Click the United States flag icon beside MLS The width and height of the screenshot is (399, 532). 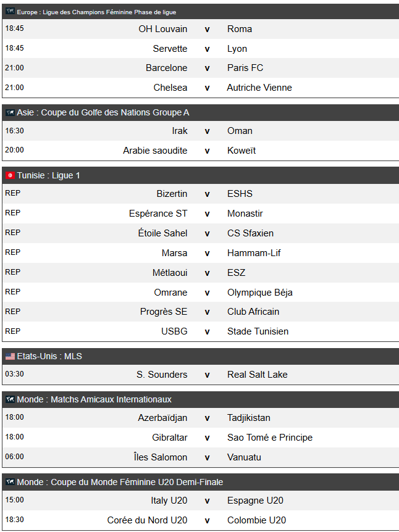[x=10, y=356]
